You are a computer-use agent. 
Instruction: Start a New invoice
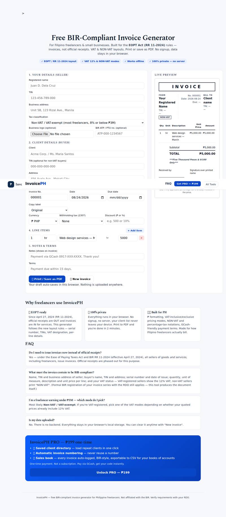tap(80, 279)
